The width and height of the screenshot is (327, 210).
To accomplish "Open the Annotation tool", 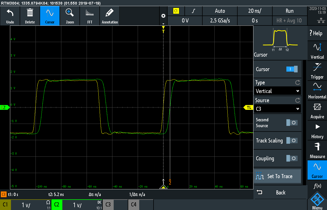I will (109, 16).
